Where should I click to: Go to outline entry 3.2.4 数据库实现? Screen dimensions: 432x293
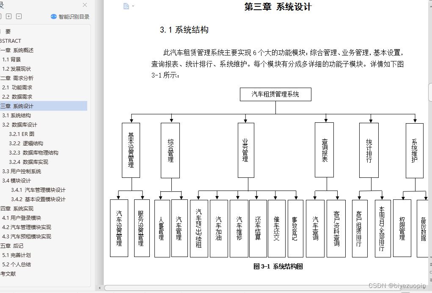[28, 162]
